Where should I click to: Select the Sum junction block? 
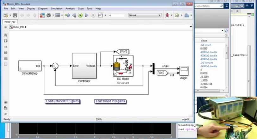click(55, 66)
